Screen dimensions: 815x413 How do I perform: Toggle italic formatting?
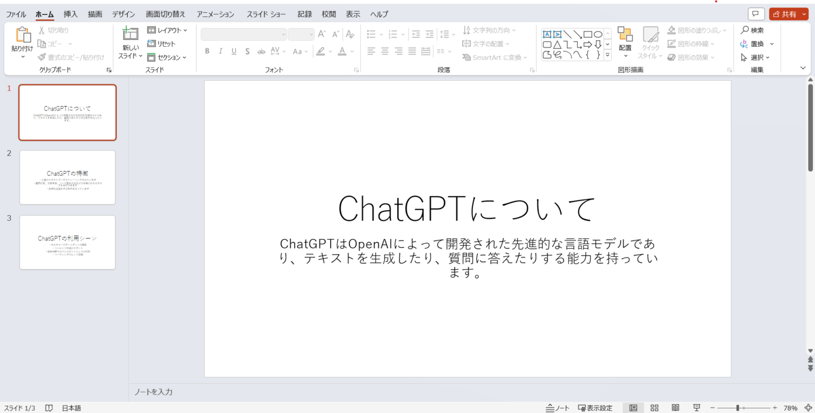[220, 51]
